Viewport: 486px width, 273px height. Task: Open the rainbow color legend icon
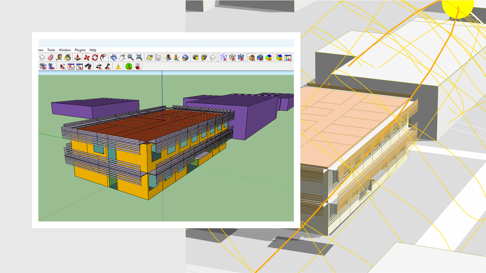tap(287, 57)
